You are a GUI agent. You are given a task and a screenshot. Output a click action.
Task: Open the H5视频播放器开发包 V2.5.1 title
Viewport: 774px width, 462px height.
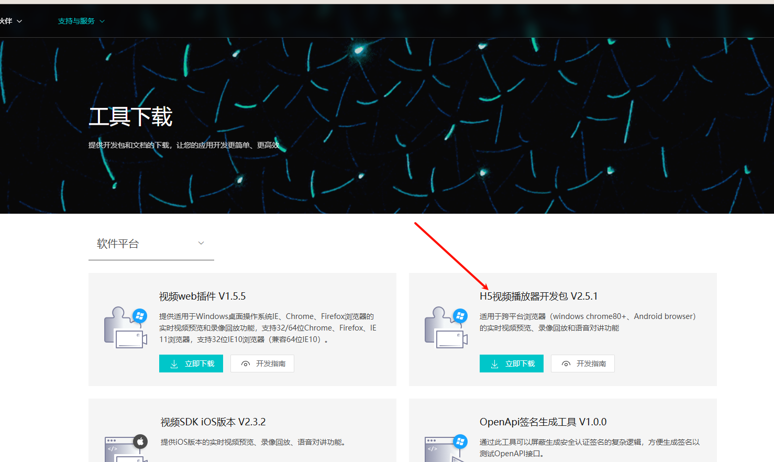point(538,296)
